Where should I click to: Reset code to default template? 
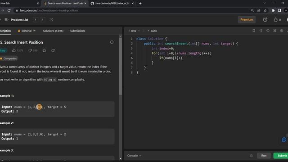tap(268, 31)
